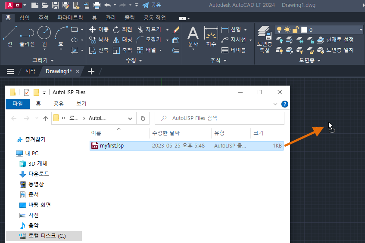Viewport: 365px width, 243px height.
Task: Expand the Draw (그리기) panel
Action: pyautogui.click(x=43, y=60)
